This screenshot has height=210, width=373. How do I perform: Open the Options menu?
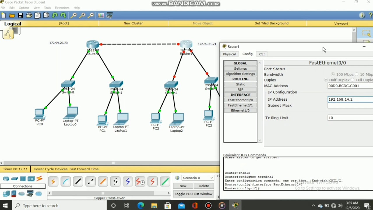click(24, 8)
